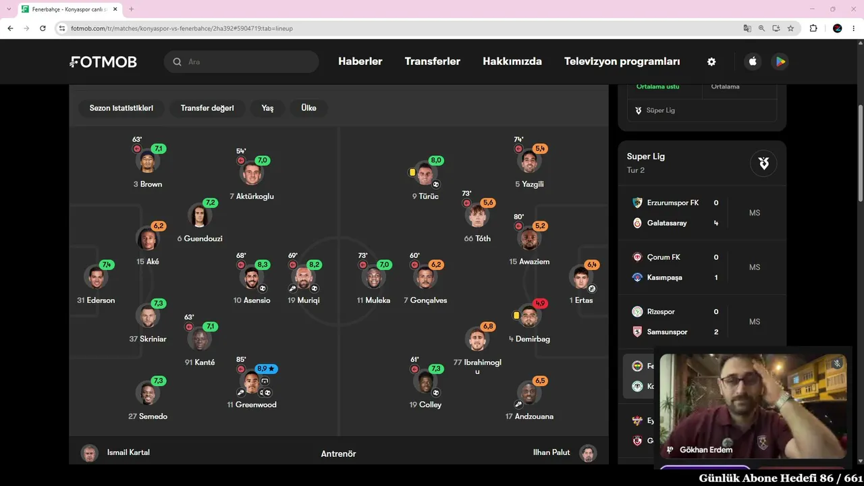
Task: Toggle the Yaş filter chip
Action: [267, 108]
